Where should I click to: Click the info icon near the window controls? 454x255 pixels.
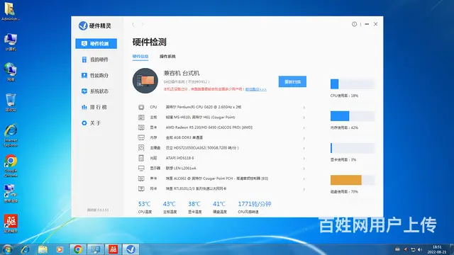354,24
